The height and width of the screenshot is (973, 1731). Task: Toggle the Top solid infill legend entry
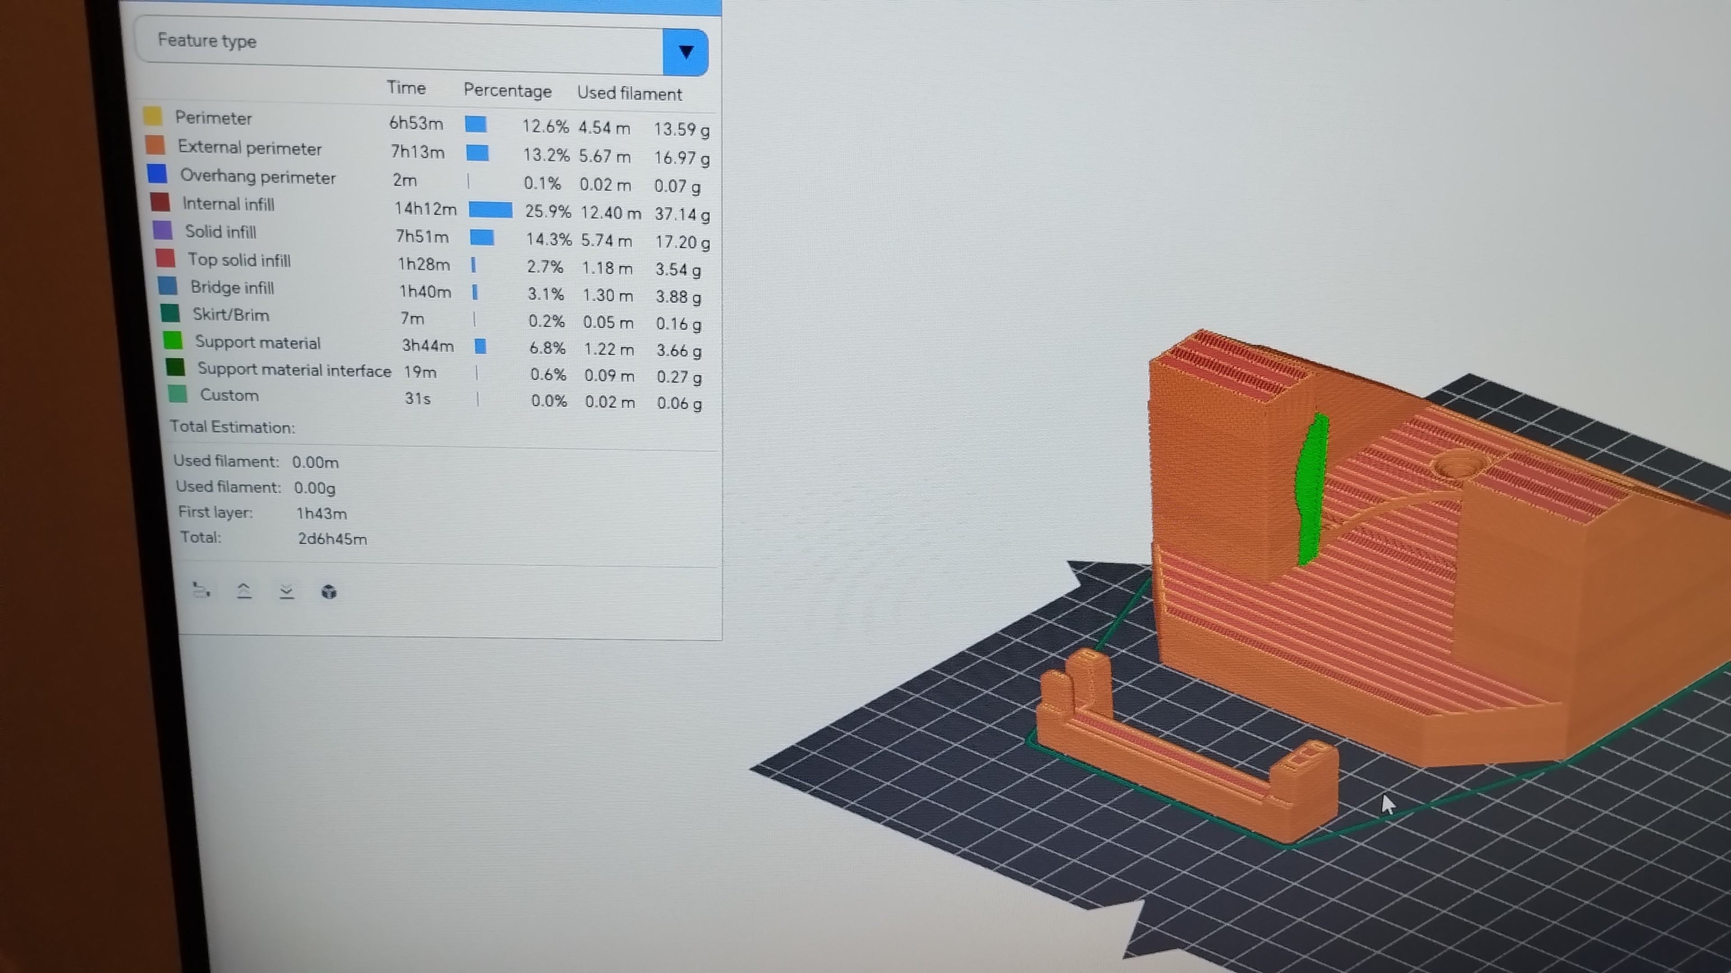[238, 260]
